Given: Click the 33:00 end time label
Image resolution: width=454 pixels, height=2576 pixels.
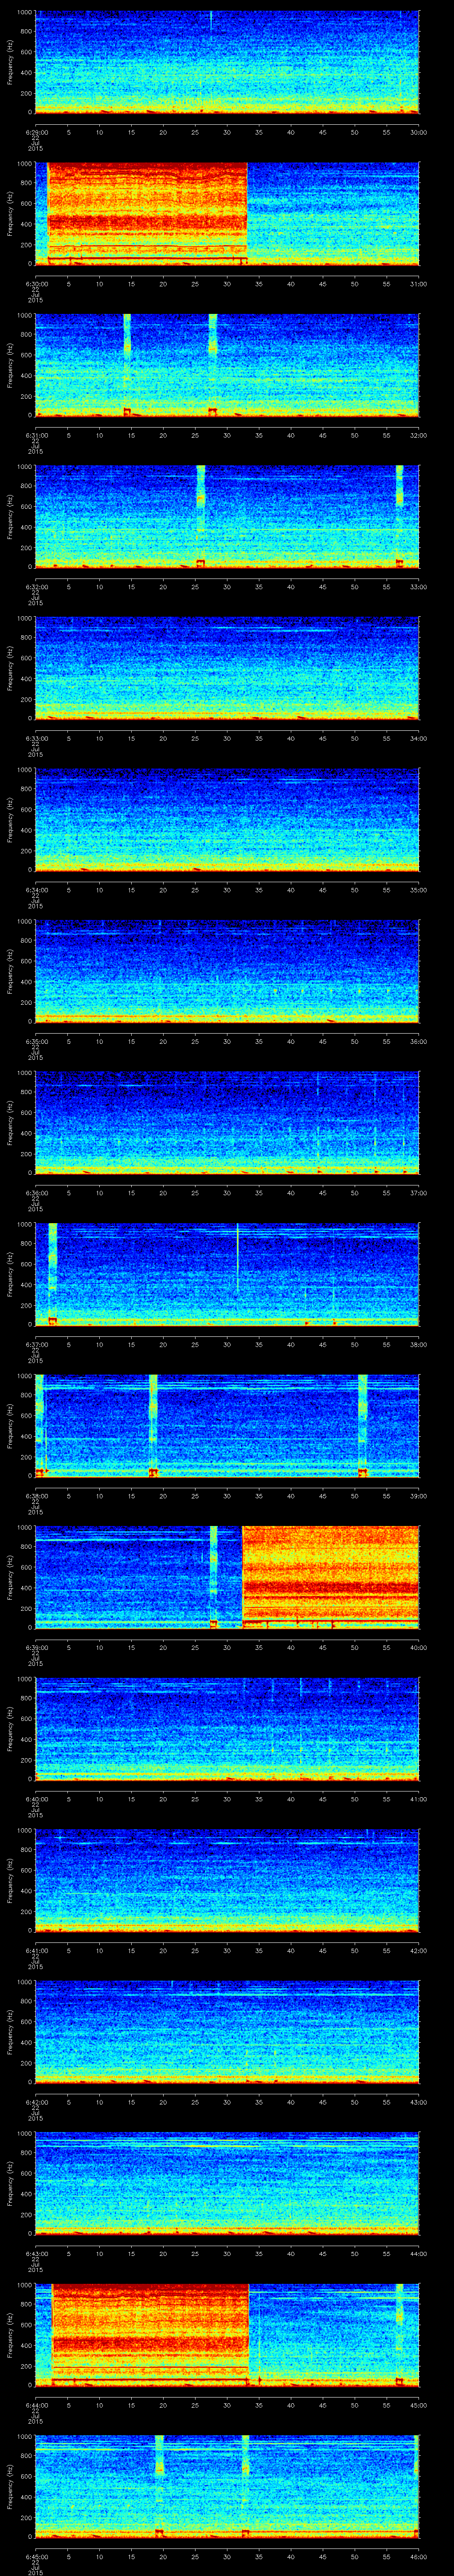Looking at the screenshot, I should click(418, 587).
